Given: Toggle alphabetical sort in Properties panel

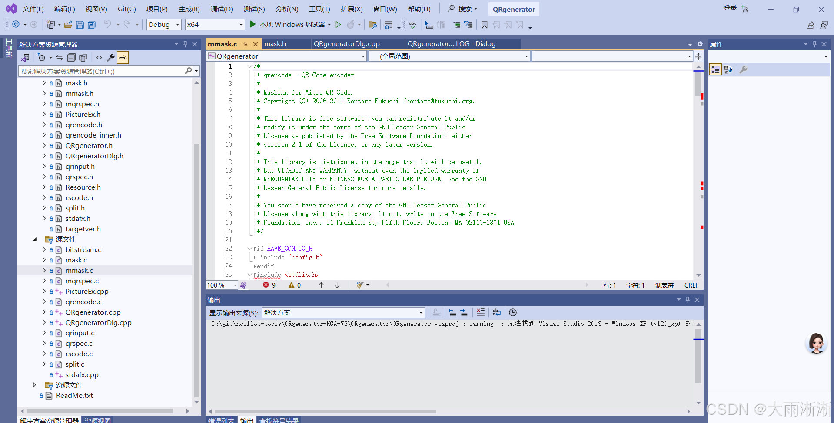Looking at the screenshot, I should pos(728,69).
